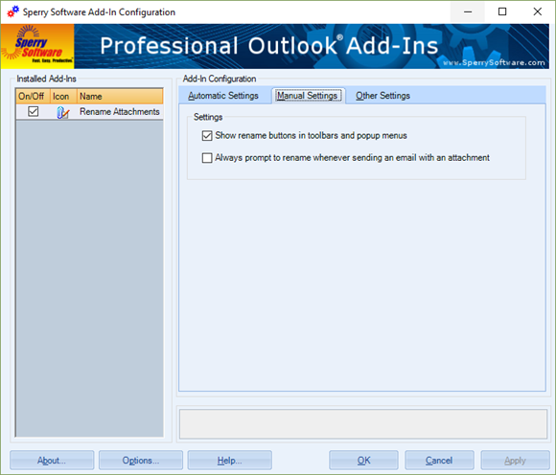The image size is (556, 475).
Task: Open the Other Settings tab
Action: (382, 96)
